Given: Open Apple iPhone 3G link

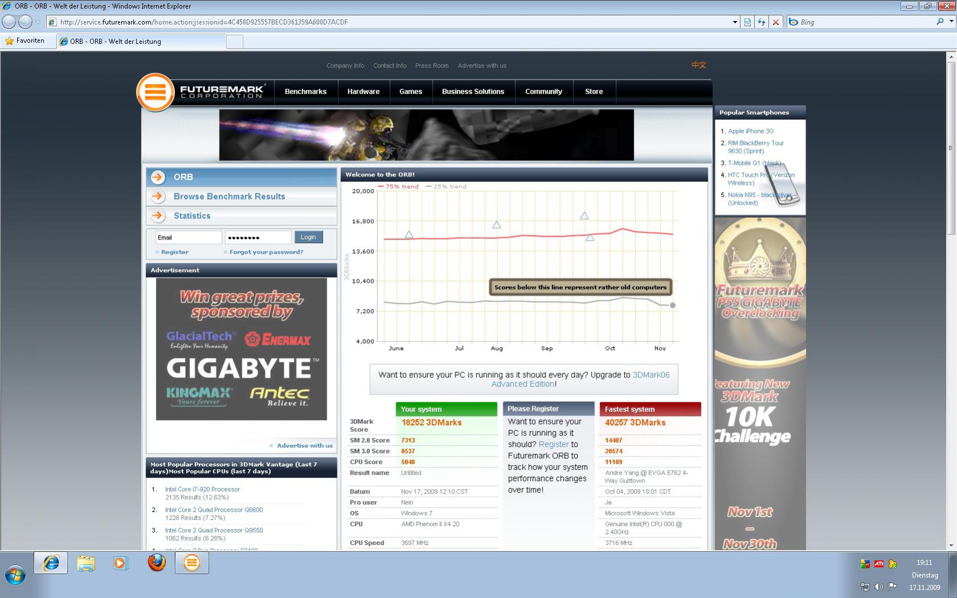Looking at the screenshot, I should click(751, 131).
